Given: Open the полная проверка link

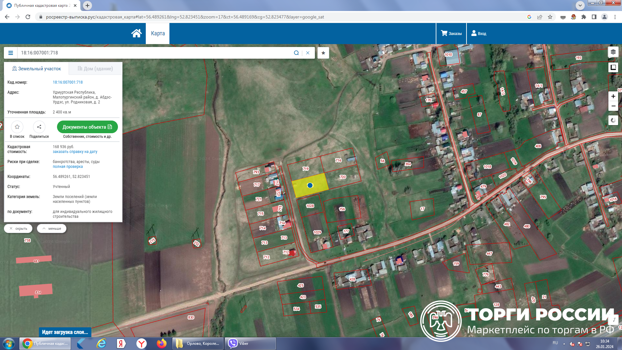Looking at the screenshot, I should click(68, 167).
